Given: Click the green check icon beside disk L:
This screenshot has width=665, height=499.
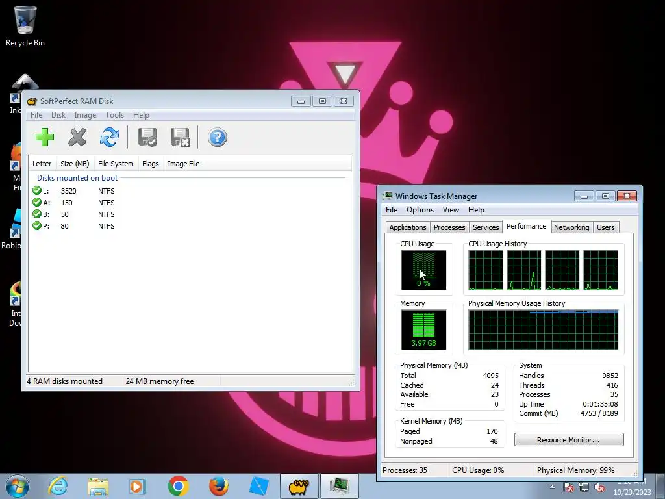Looking at the screenshot, I should 37,190.
